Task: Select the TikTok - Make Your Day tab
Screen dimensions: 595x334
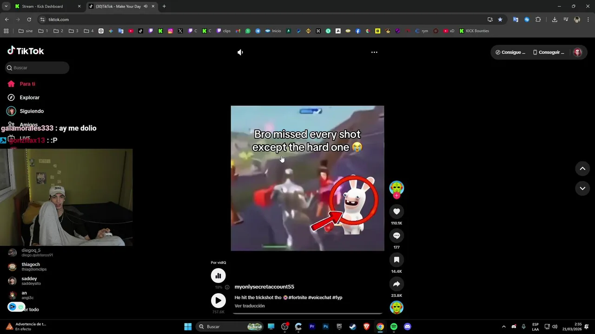Action: (x=122, y=6)
